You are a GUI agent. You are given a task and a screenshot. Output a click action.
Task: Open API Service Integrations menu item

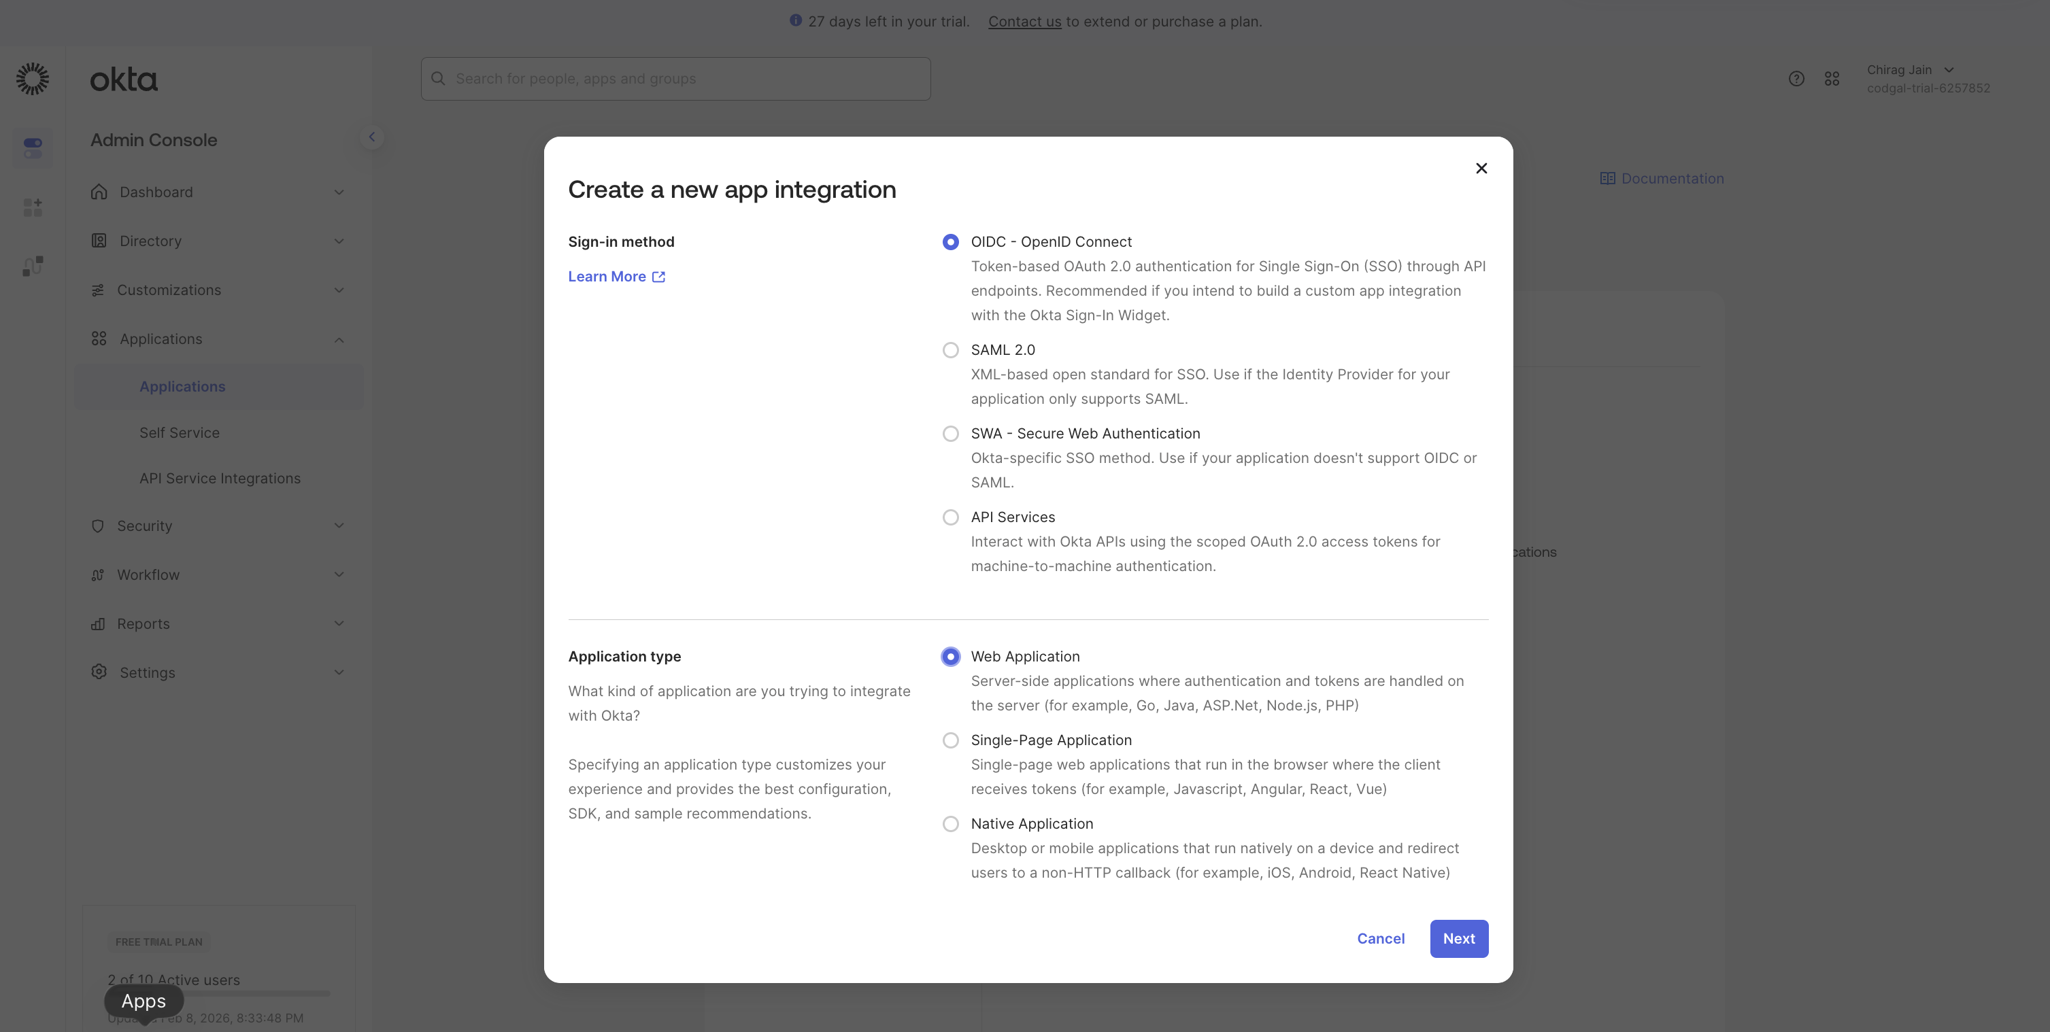point(220,478)
